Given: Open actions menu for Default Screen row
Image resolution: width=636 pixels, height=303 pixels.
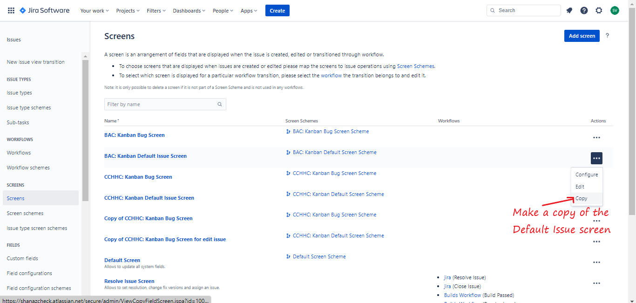Looking at the screenshot, I should 596,263.
